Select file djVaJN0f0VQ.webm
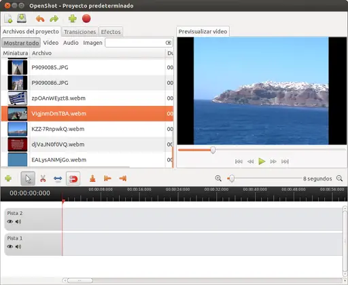Image resolution: width=348 pixels, height=285 pixels. click(x=87, y=145)
